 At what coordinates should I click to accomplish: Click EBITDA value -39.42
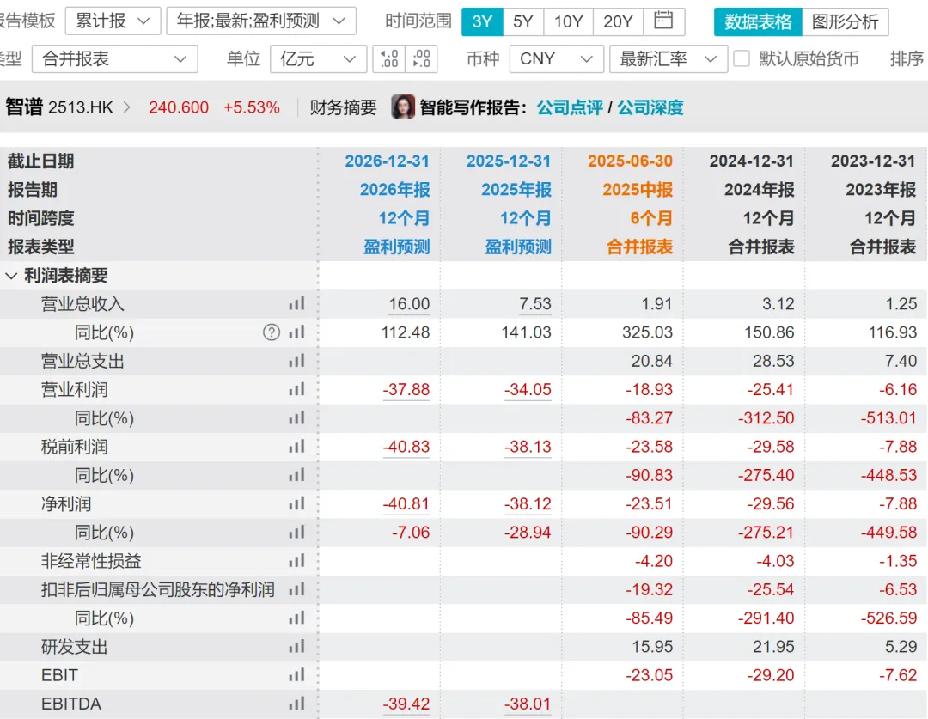[x=406, y=704]
